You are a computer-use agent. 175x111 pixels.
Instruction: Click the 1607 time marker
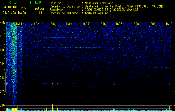[x=119, y=24]
